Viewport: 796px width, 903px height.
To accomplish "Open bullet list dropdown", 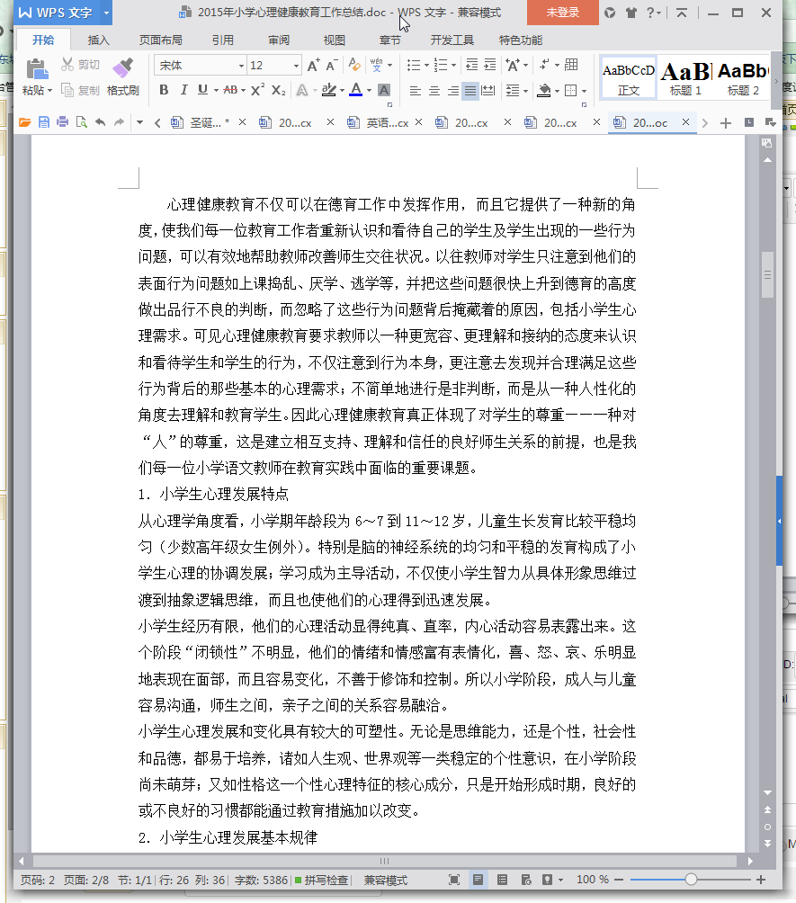I will click(x=426, y=65).
